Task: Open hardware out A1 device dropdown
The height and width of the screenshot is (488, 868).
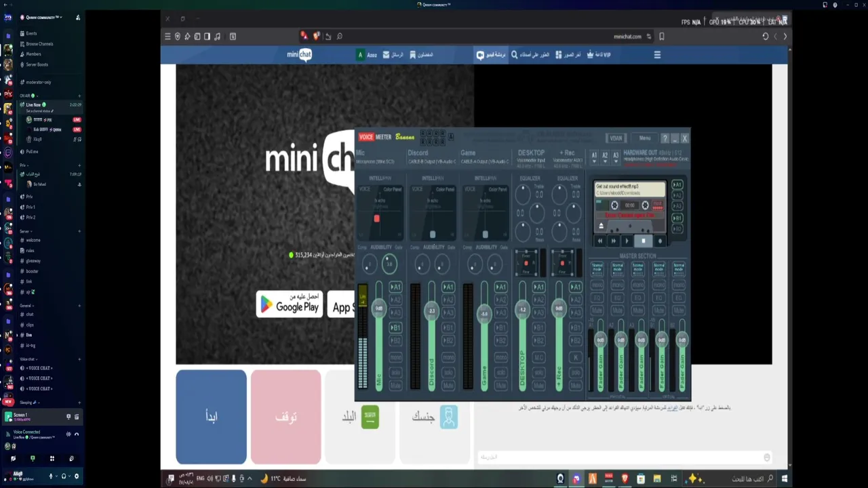Action: click(x=595, y=156)
